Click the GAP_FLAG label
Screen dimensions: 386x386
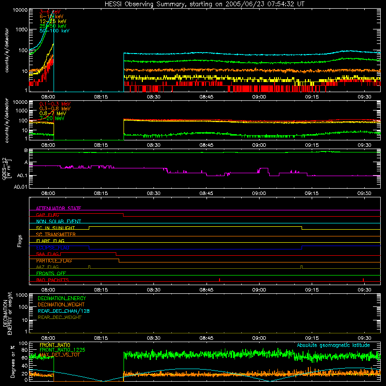[47, 215]
